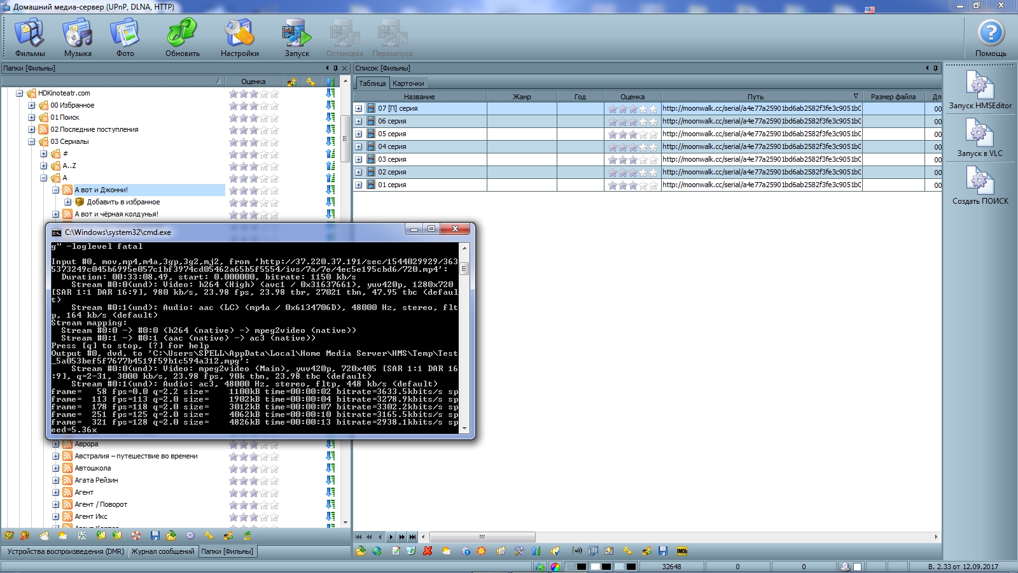Switch to the Карточки tab
This screenshot has width=1018, height=573.
408,83
